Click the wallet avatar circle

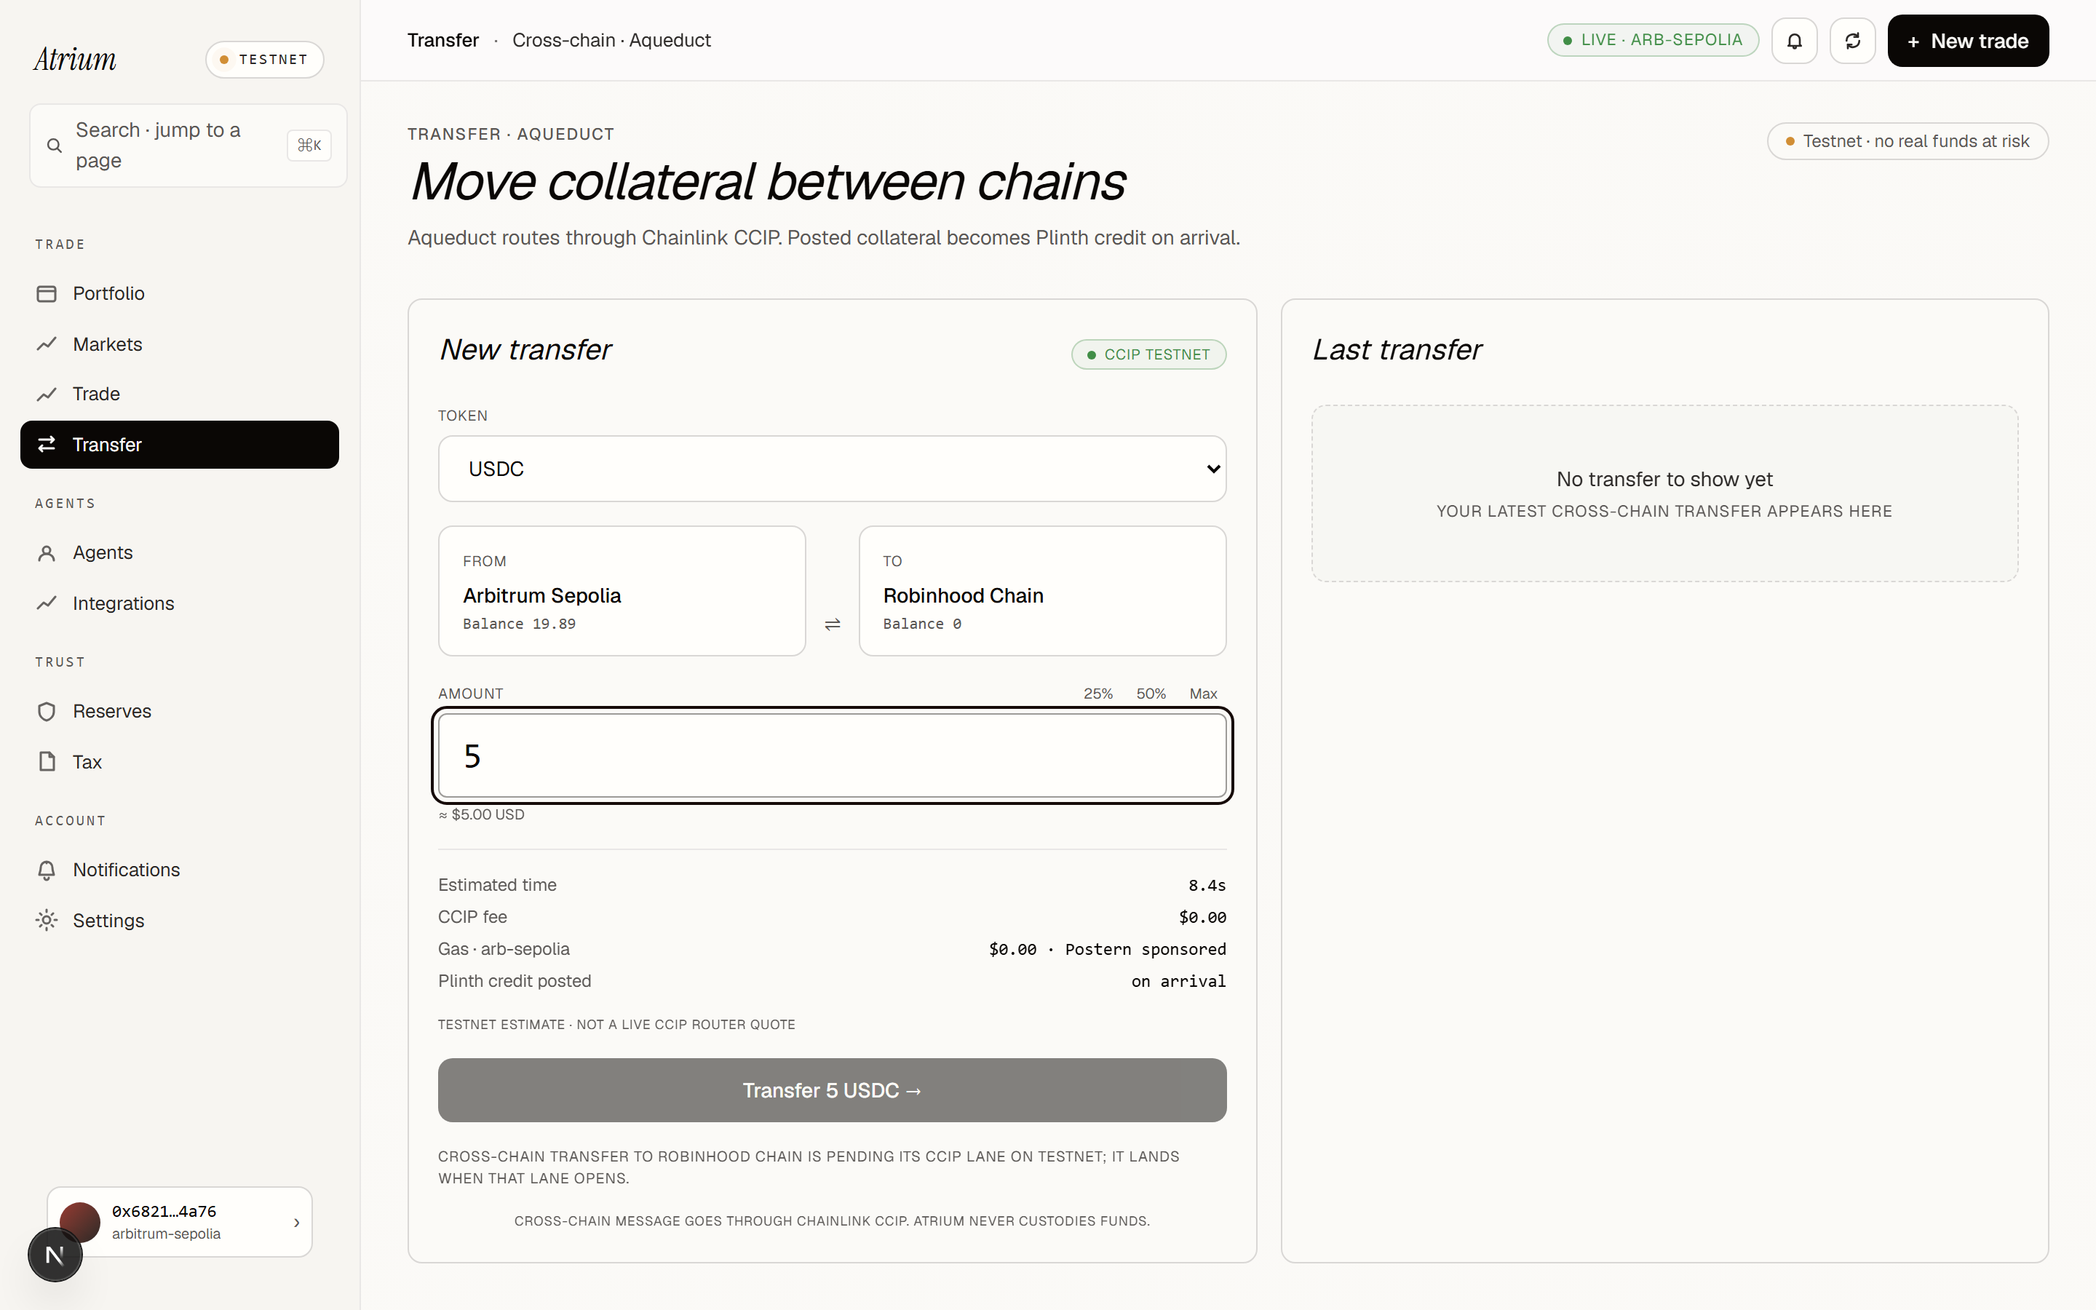coord(79,1220)
